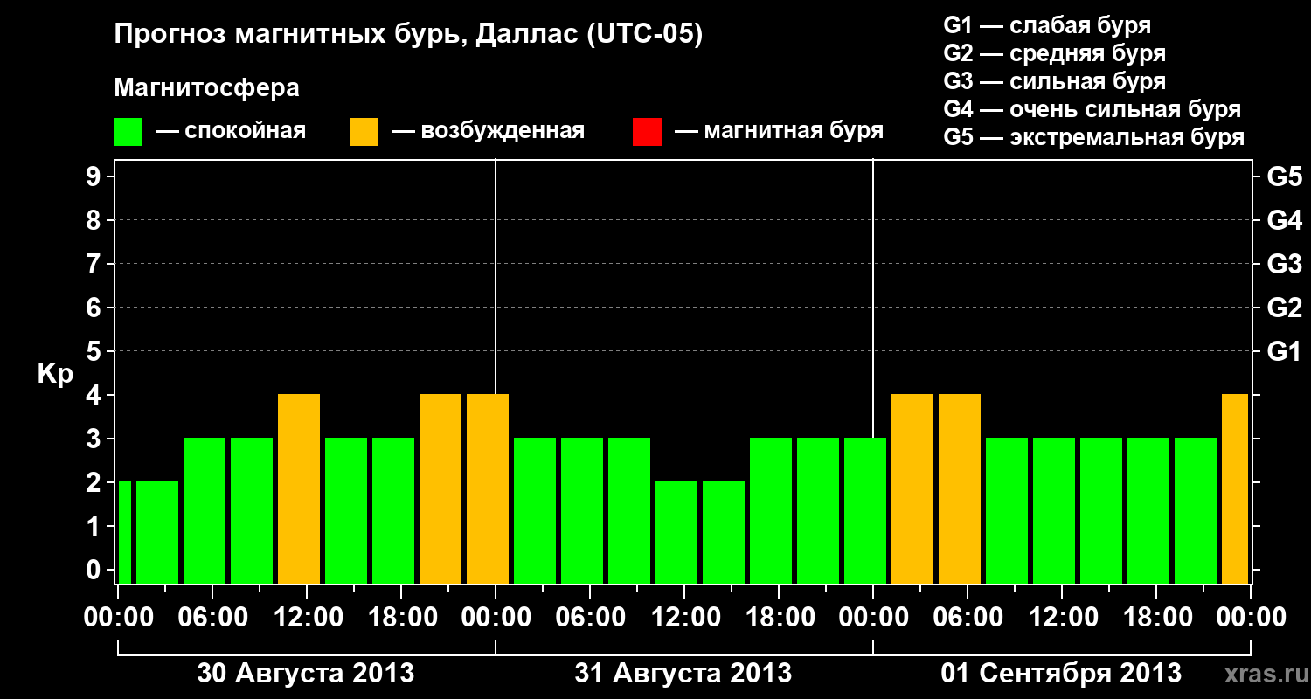The height and width of the screenshot is (699, 1311).
Task: Click the '00:00' label starting 1 September
Action: coord(873,618)
